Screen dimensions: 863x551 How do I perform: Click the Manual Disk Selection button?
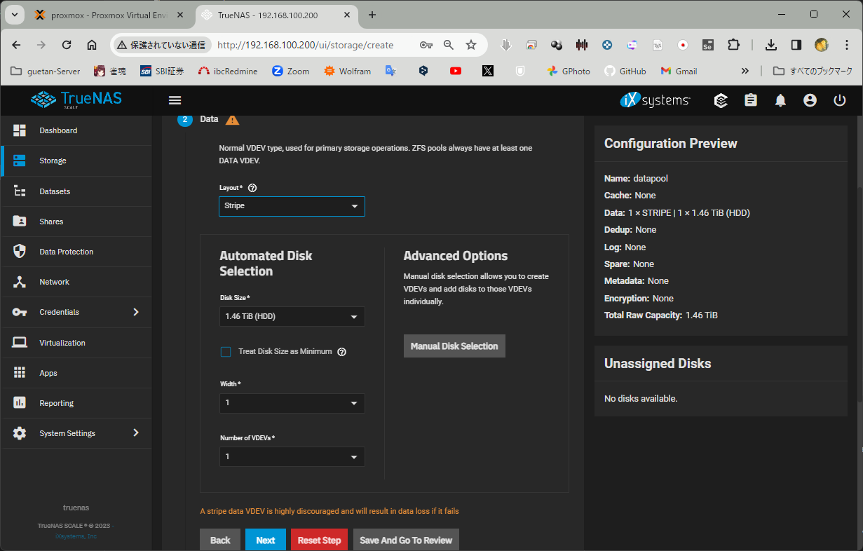454,346
